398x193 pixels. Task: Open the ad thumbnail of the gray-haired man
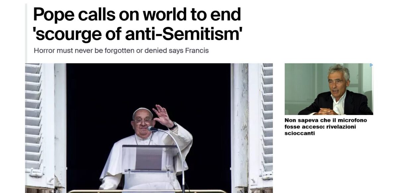click(x=329, y=89)
